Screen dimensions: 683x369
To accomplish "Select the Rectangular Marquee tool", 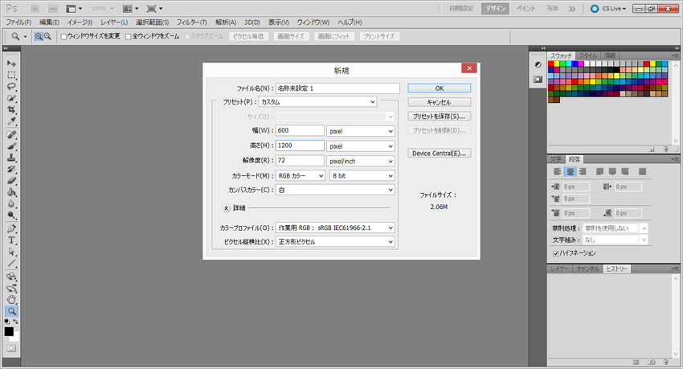I will click(11, 75).
